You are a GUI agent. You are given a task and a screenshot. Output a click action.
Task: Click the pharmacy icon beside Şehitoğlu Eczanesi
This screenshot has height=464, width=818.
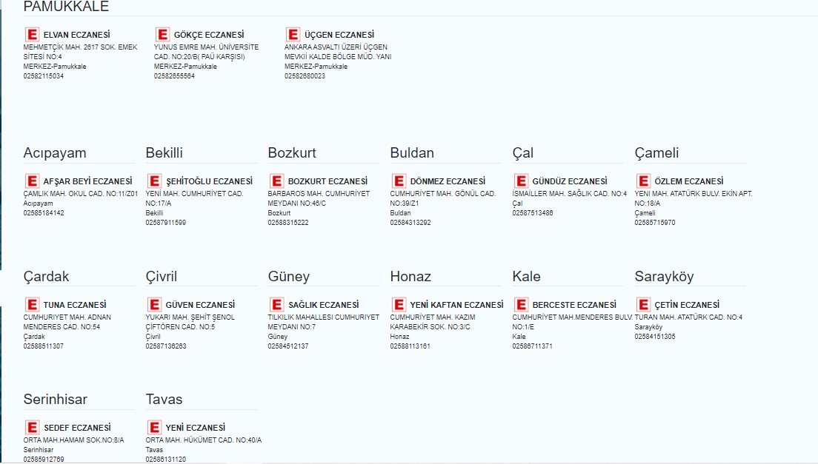click(x=154, y=181)
